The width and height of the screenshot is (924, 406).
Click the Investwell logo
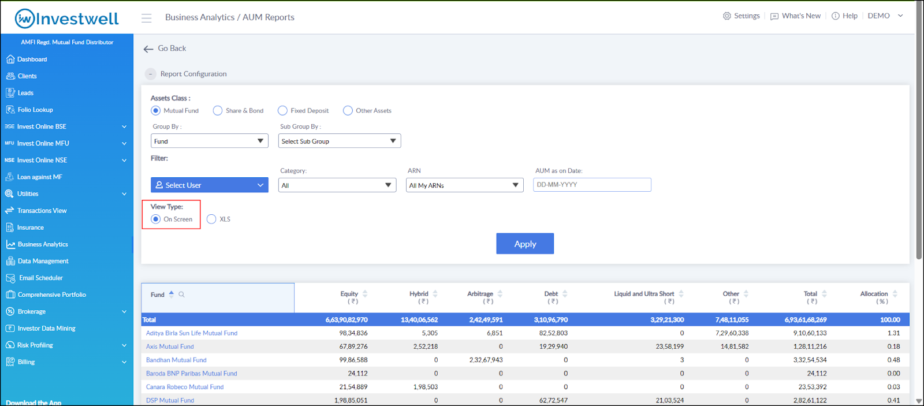[67, 18]
